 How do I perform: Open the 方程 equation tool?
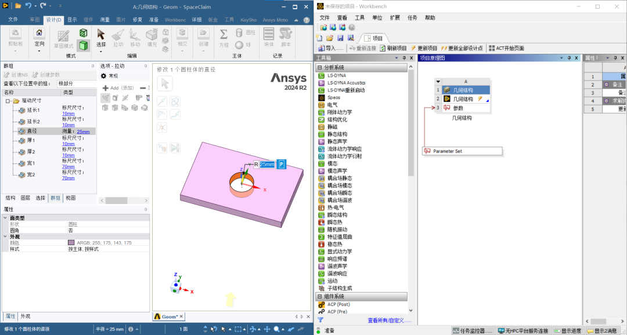click(x=224, y=38)
